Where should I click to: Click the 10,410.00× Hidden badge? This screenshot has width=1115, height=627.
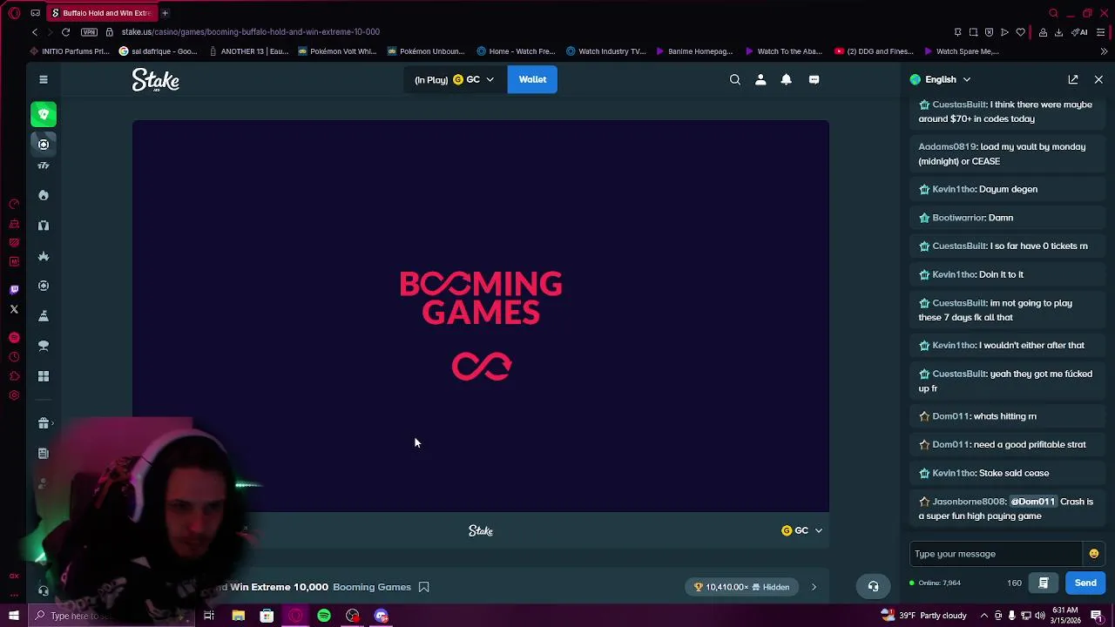(x=742, y=587)
